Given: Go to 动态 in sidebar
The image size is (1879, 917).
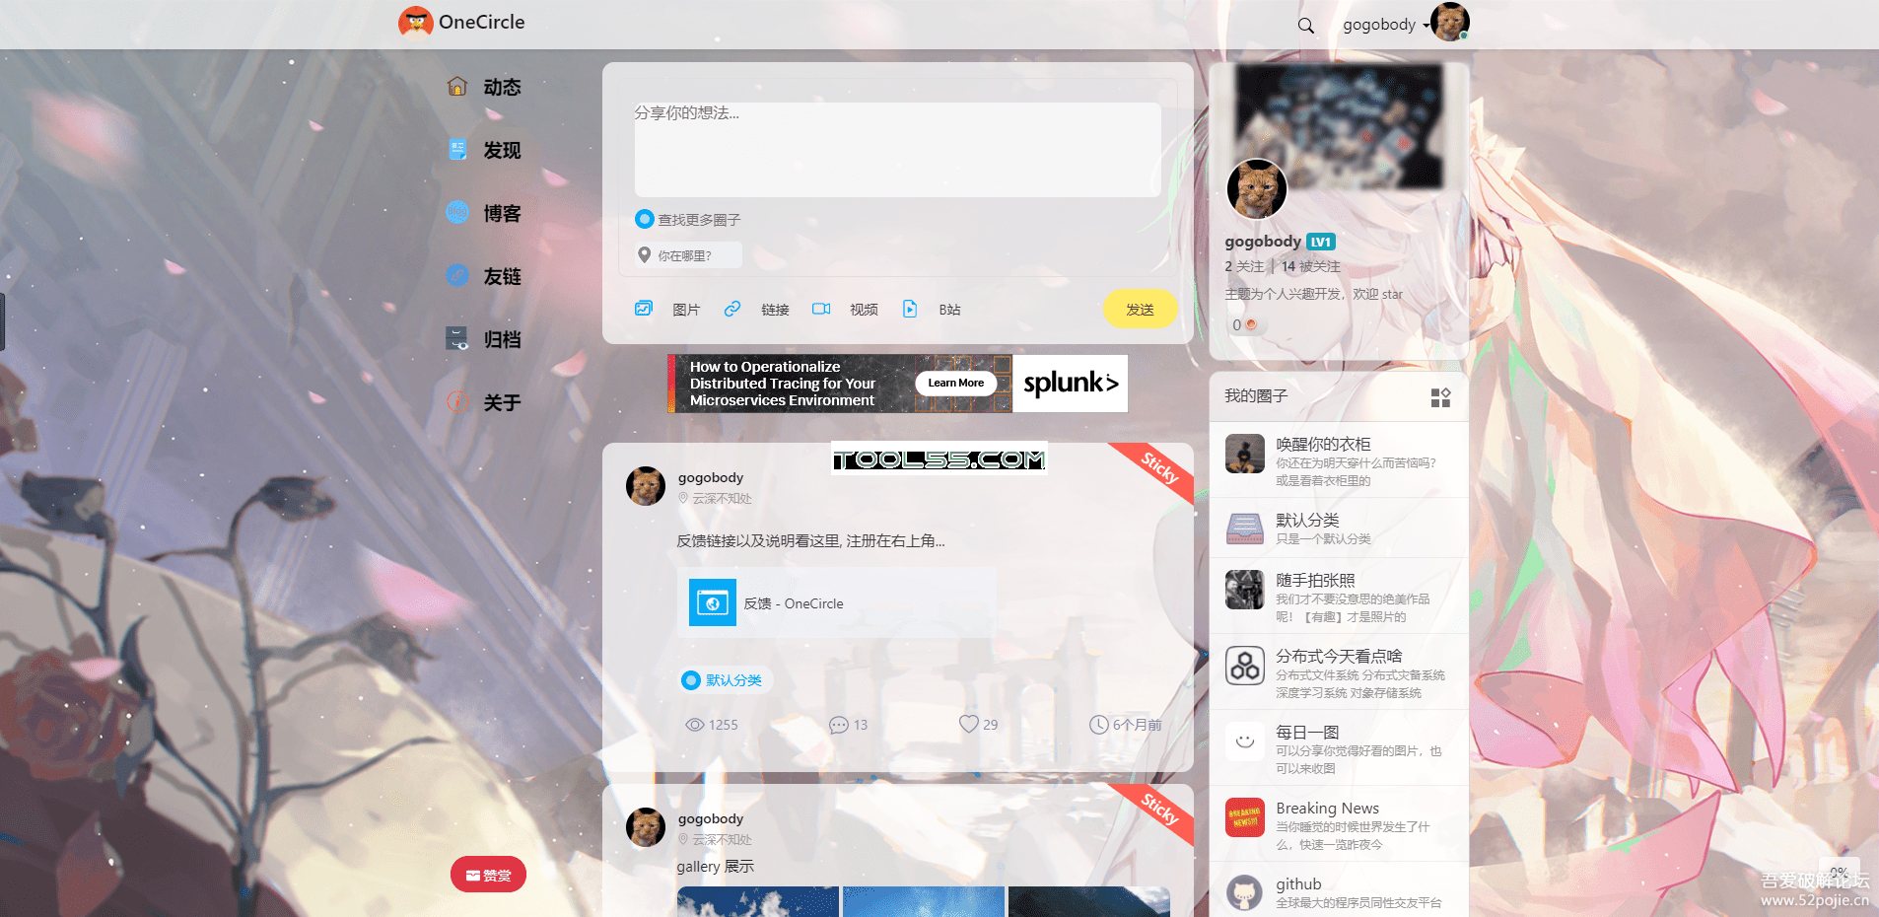Looking at the screenshot, I should (502, 87).
